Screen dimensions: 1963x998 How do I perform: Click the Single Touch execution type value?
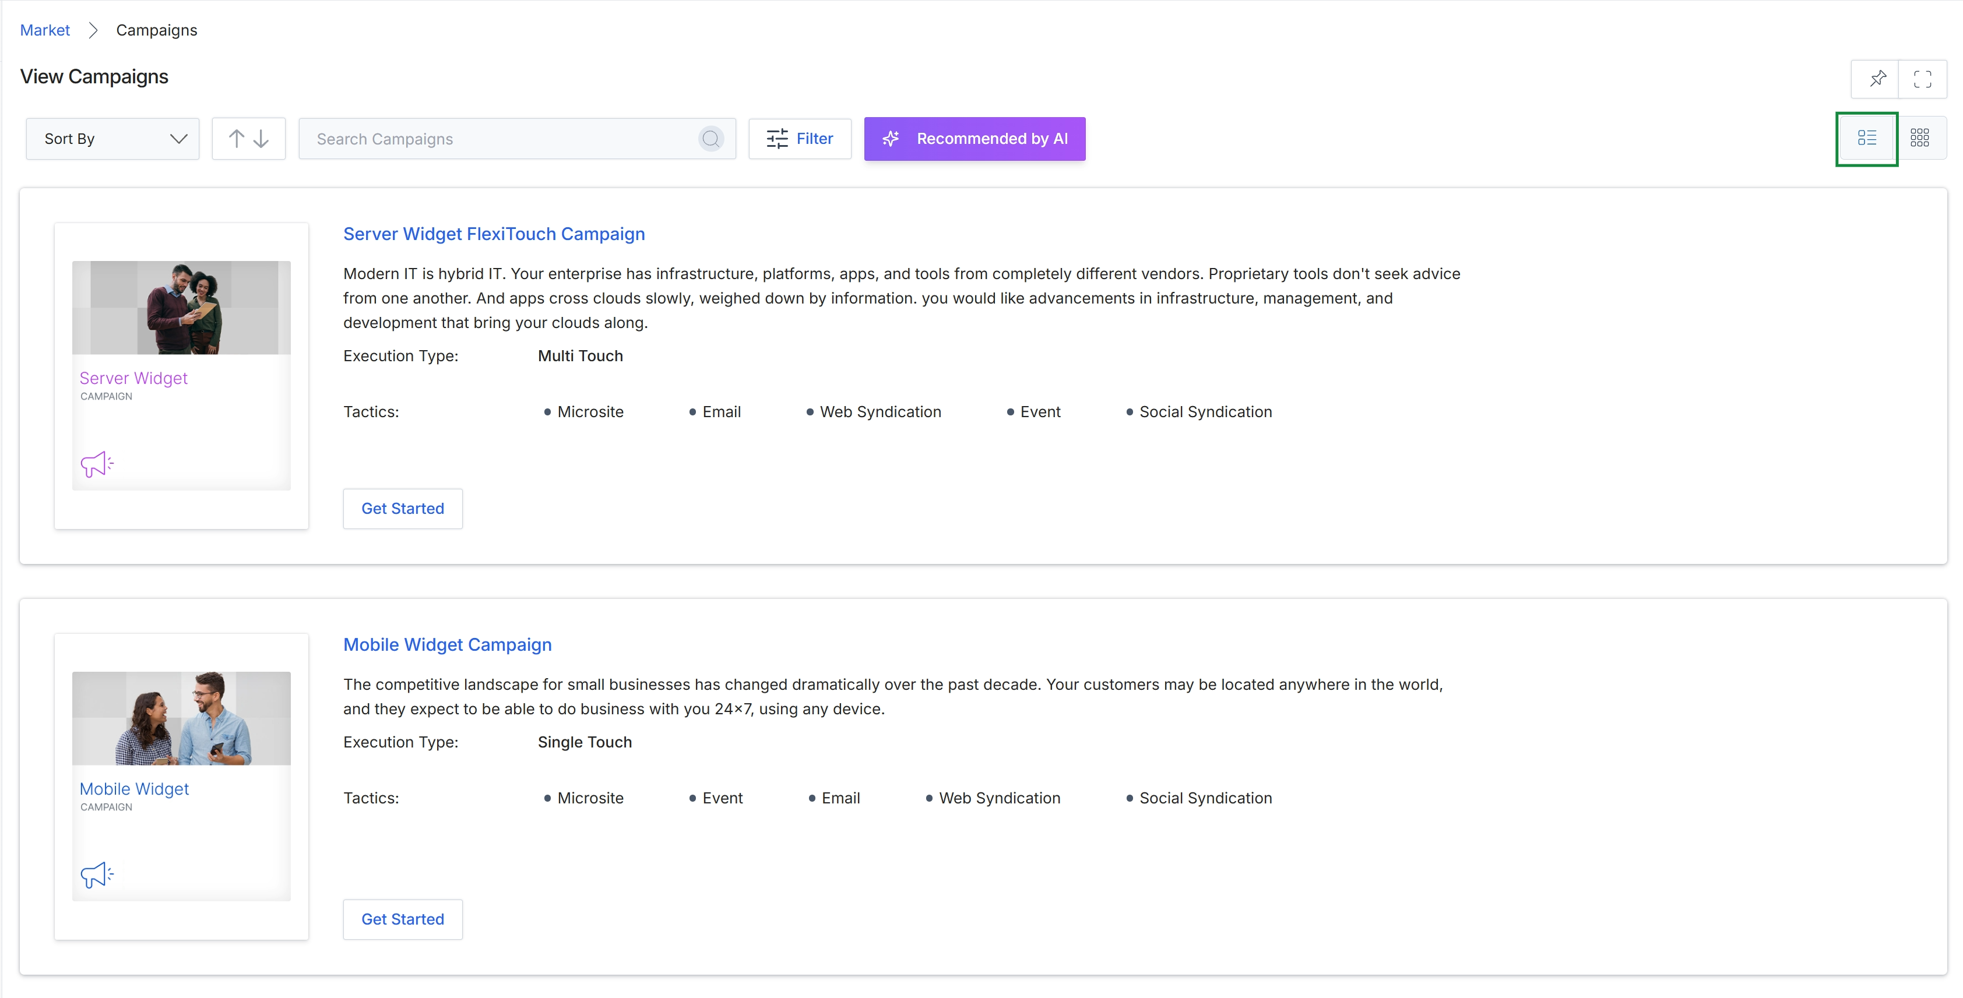click(585, 742)
